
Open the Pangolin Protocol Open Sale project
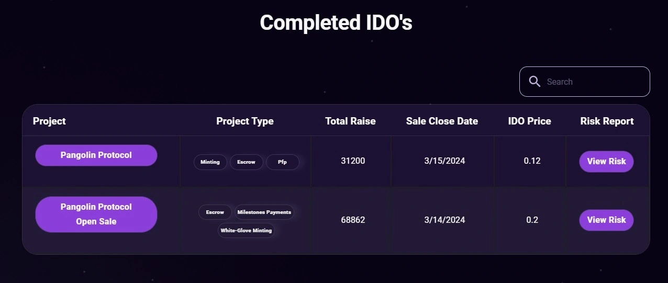click(96, 214)
